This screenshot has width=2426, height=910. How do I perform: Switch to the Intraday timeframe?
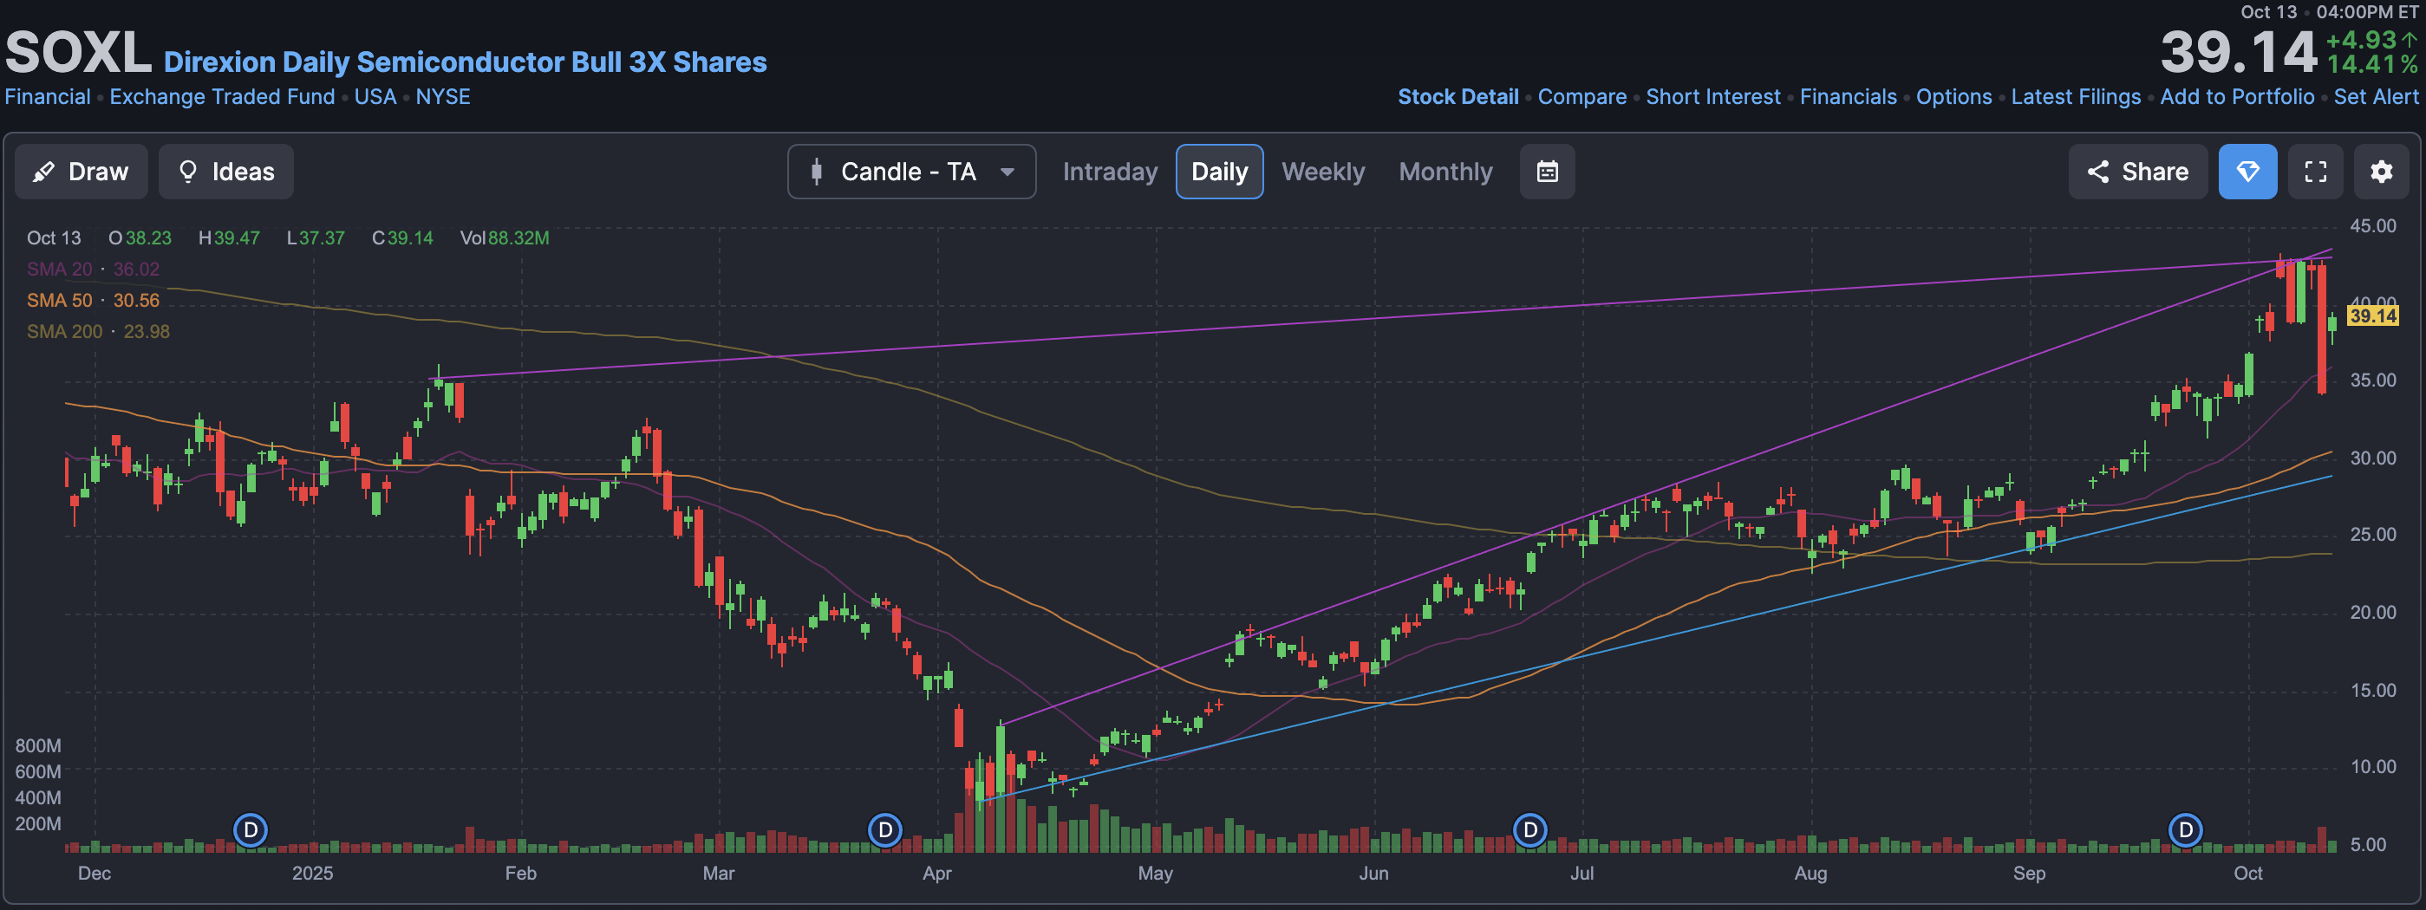(1110, 172)
